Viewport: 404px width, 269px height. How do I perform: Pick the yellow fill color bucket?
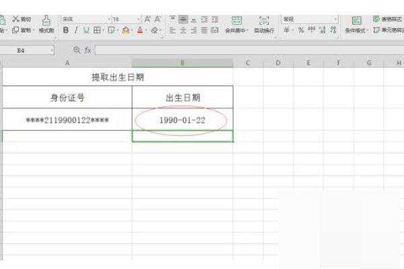[126, 30]
